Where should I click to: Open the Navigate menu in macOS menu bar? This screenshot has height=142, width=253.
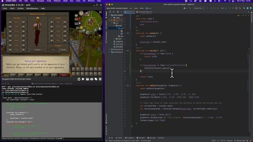40,1
